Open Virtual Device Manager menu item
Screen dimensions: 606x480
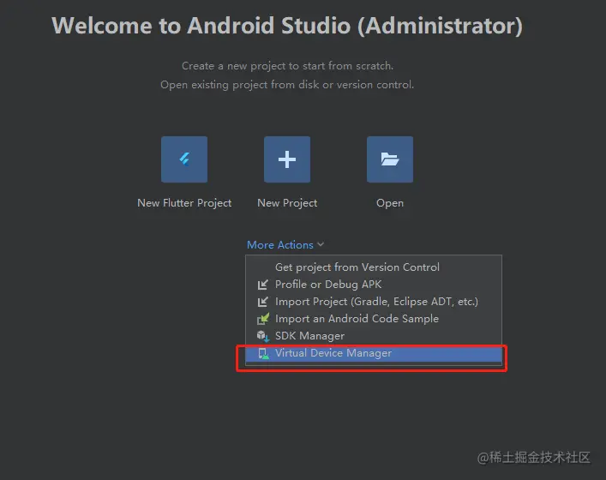click(x=374, y=353)
